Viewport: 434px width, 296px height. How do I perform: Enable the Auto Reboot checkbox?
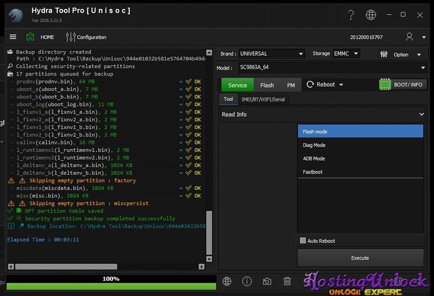tap(303, 241)
